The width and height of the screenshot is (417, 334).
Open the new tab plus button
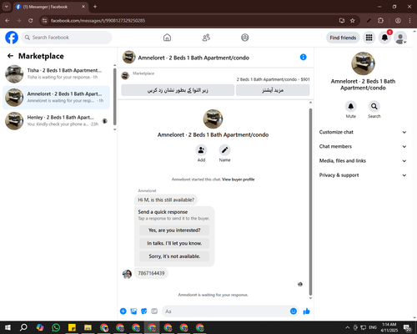(95, 7)
